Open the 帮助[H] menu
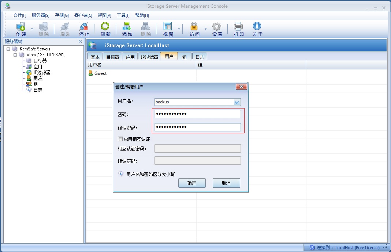The image size is (391, 252). [x=142, y=15]
